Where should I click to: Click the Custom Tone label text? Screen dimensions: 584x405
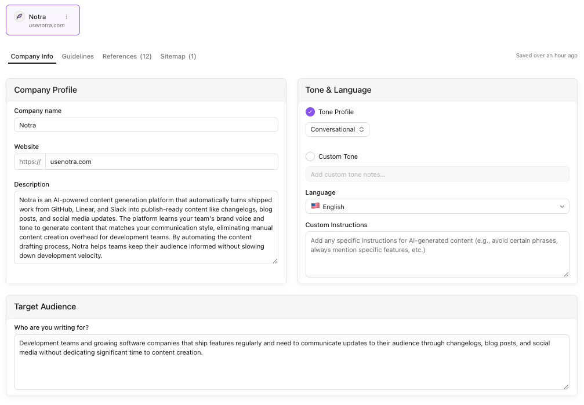(x=338, y=156)
